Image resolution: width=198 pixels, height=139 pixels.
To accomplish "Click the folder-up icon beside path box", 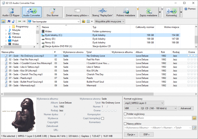I will 83,21.
